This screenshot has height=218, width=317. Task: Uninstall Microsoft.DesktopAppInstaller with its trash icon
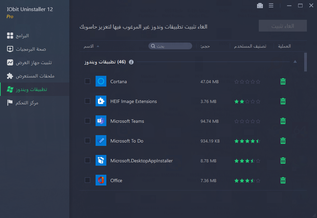pyautogui.click(x=283, y=161)
